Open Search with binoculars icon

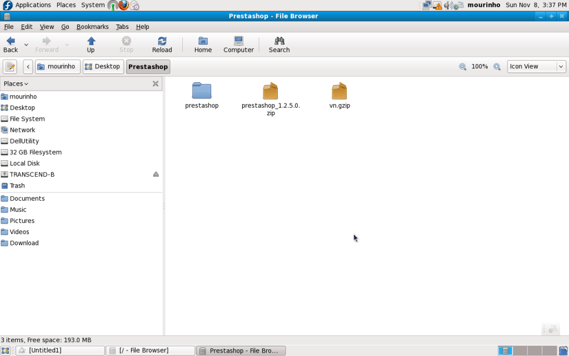pyautogui.click(x=279, y=44)
